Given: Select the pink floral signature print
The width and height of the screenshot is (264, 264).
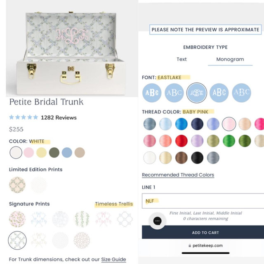Looking at the screenshot, I should pyautogui.click(x=17, y=219).
